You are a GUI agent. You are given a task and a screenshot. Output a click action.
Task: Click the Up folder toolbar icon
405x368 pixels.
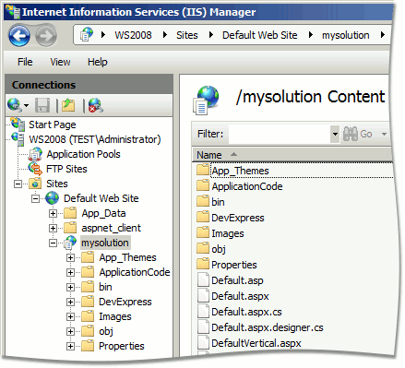pos(68,105)
